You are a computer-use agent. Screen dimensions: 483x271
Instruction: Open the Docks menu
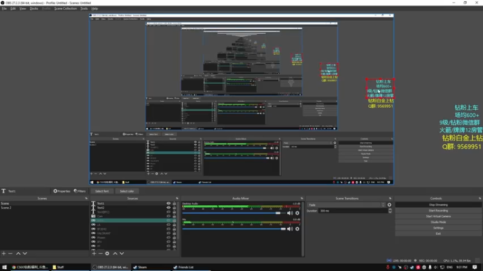coord(34,8)
